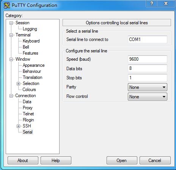Click the Cancel button

[155, 161]
